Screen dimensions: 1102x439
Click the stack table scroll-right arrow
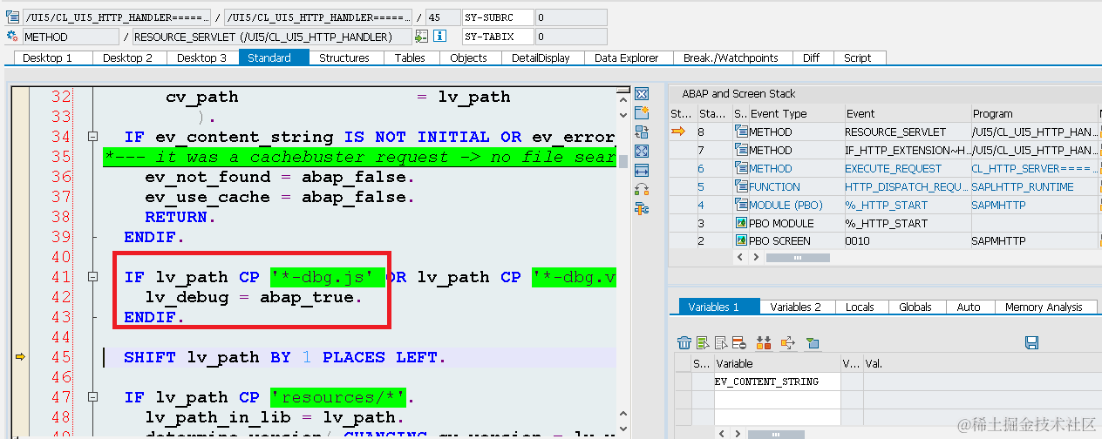757,257
